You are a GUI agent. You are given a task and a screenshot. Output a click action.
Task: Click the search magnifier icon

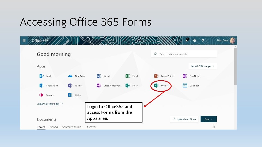(155, 54)
